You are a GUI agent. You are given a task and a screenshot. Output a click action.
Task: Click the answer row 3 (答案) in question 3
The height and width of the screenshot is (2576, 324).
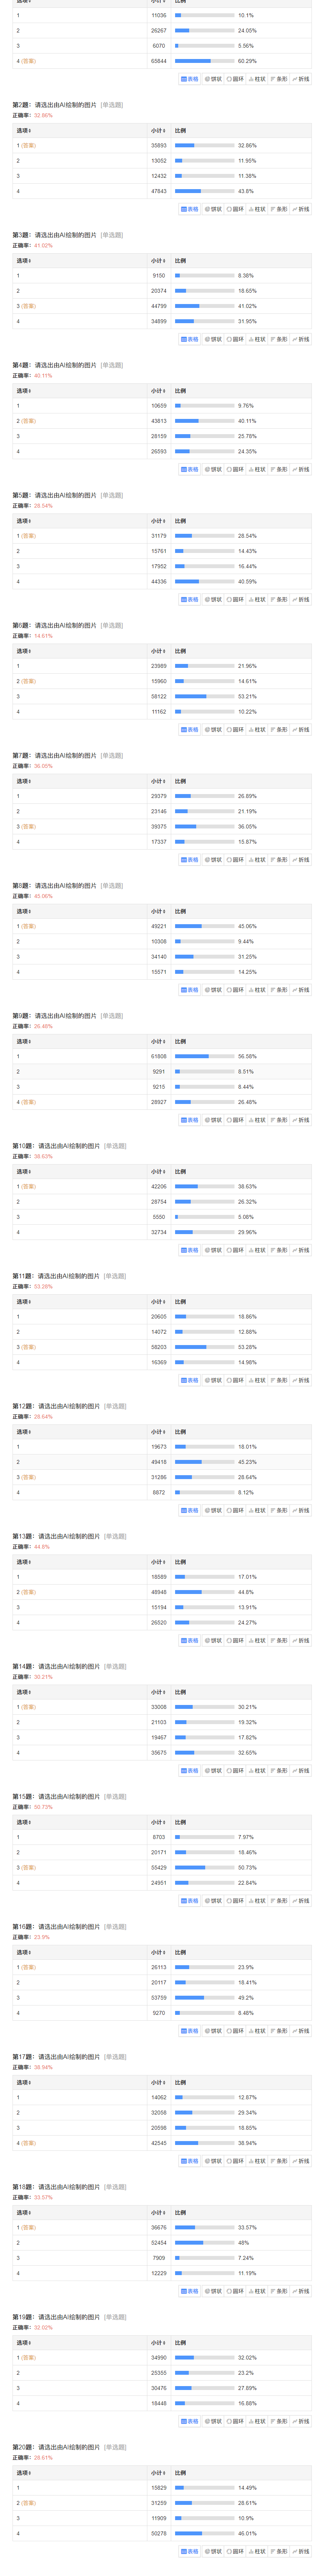click(162, 306)
